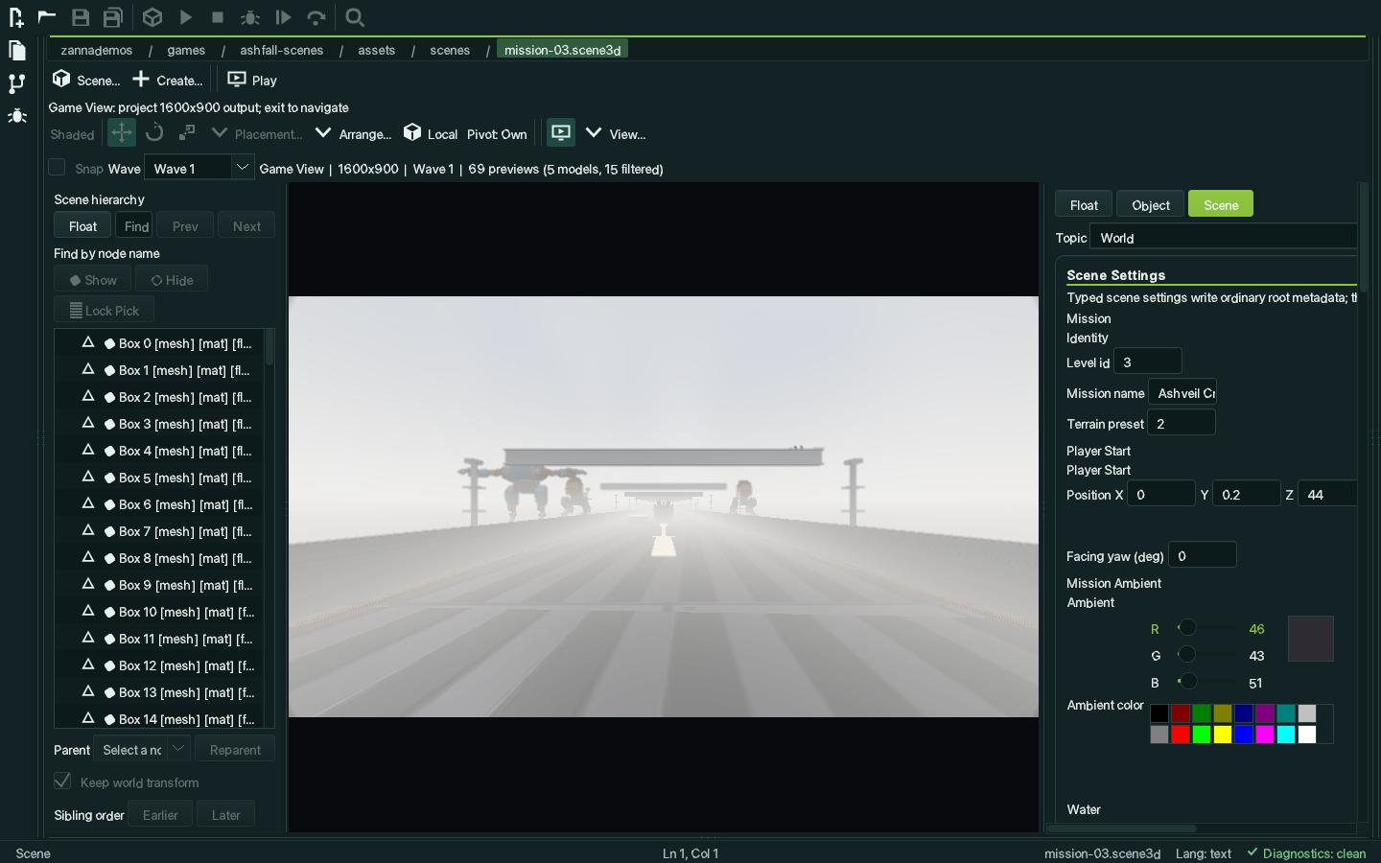This screenshot has height=863, width=1381.
Task: Click the save all icon in top toolbar
Action: pyautogui.click(x=113, y=17)
